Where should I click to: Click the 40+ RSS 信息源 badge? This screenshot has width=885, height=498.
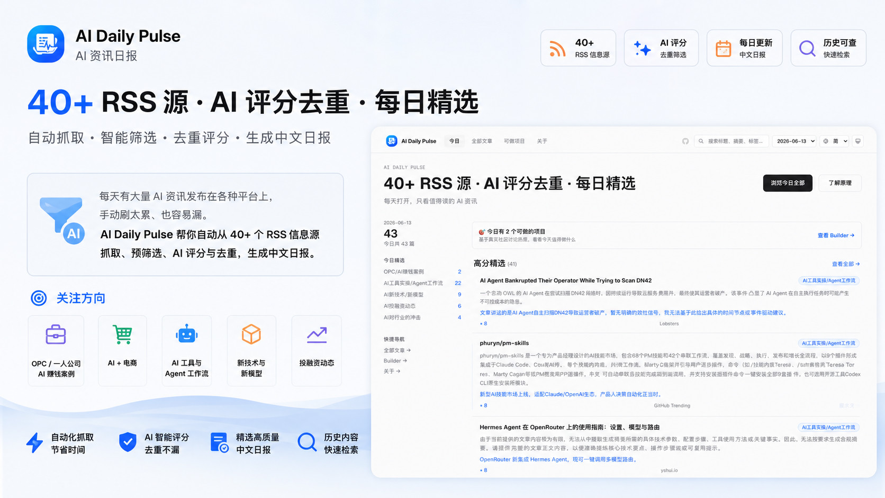point(578,48)
